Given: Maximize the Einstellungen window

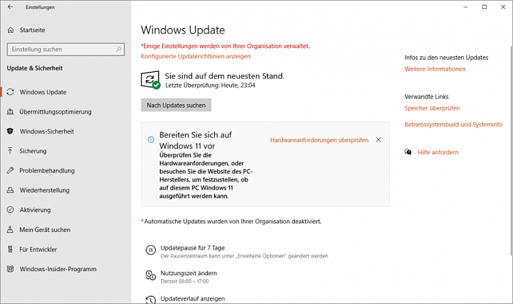Looking at the screenshot, I should [484, 7].
